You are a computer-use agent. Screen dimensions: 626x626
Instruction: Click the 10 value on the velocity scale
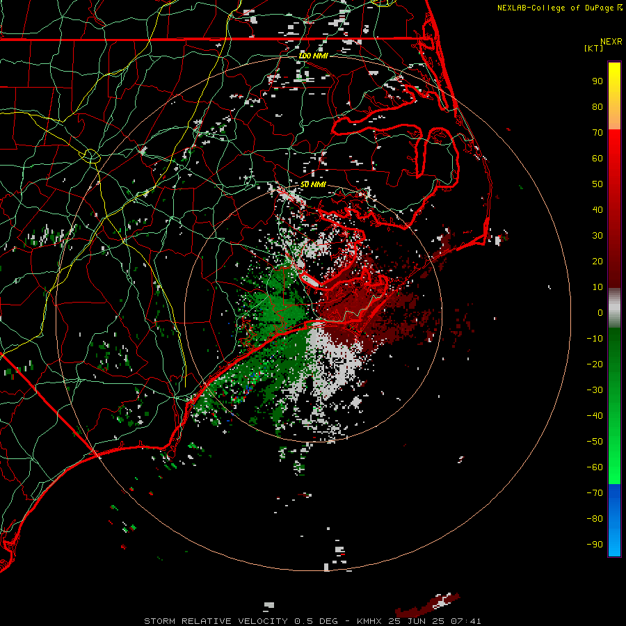(597, 287)
